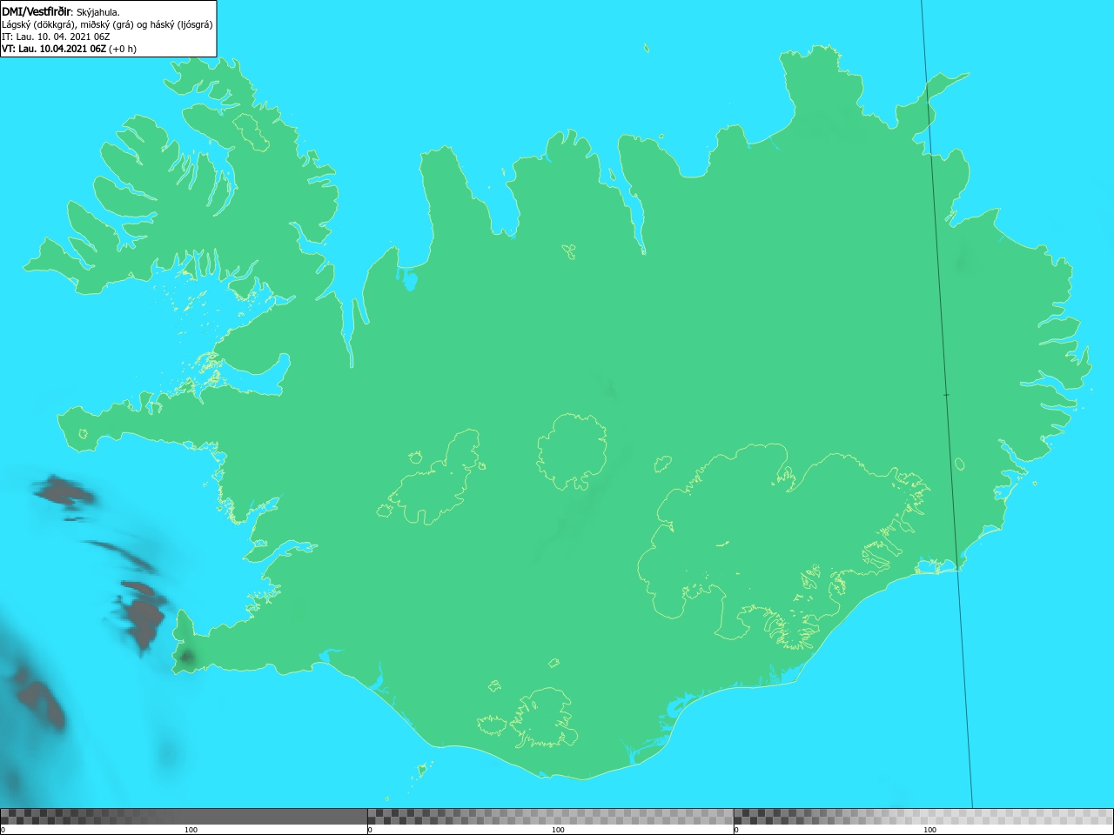This screenshot has width=1114, height=835.
Task: Click the '100' label under the dark gray scale
Action: (x=191, y=830)
